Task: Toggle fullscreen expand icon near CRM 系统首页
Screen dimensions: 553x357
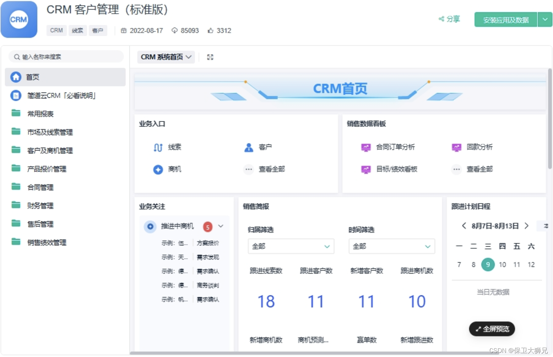Action: 210,57
